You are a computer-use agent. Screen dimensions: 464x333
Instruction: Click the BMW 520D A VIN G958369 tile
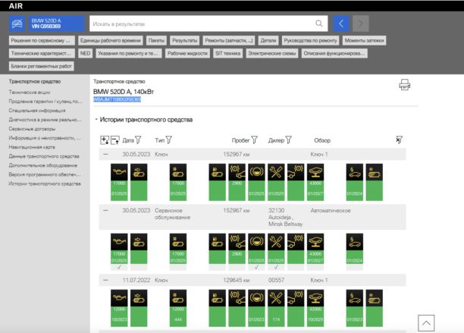(x=57, y=24)
